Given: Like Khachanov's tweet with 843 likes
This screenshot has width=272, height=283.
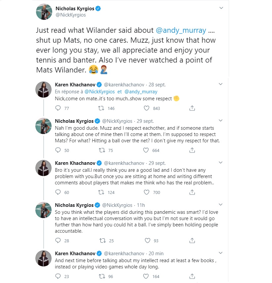Looking at the screenshot, I should 147,108.
